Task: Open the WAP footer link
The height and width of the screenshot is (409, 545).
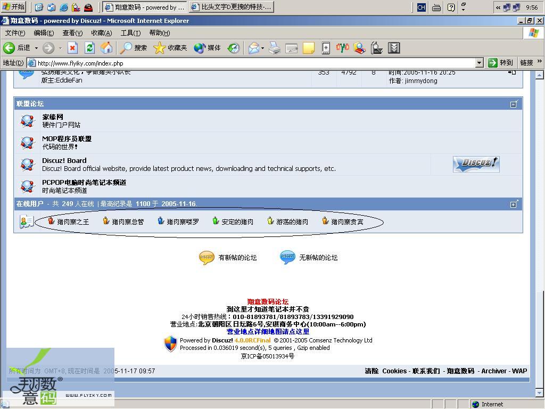Action: click(519, 371)
